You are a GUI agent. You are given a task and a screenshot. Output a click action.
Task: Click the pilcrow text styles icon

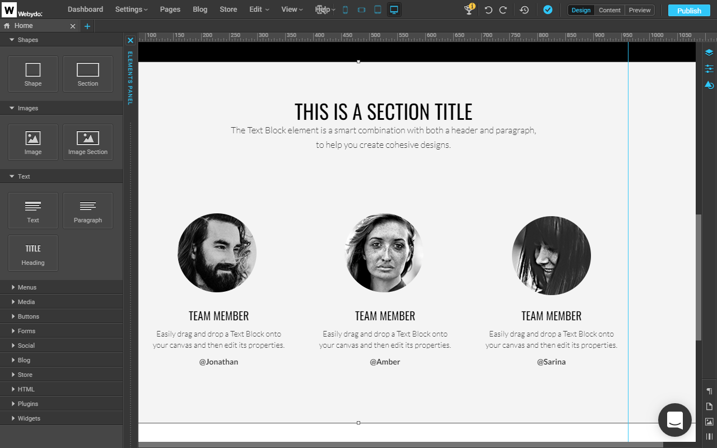coord(709,391)
